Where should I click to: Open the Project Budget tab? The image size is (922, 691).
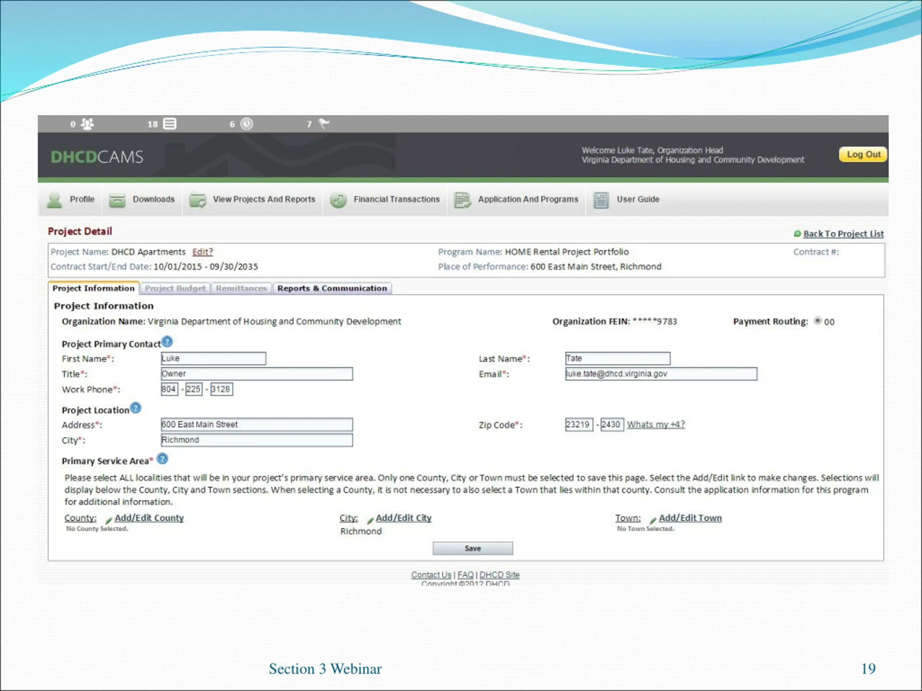[x=175, y=288]
